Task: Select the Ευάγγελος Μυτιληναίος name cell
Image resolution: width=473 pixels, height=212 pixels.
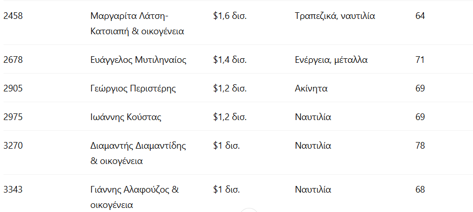Action: coord(138,60)
